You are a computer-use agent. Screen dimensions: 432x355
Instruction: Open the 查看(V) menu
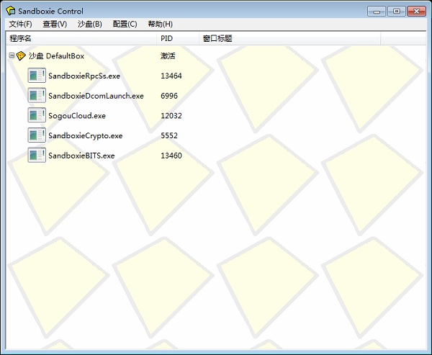tap(55, 24)
